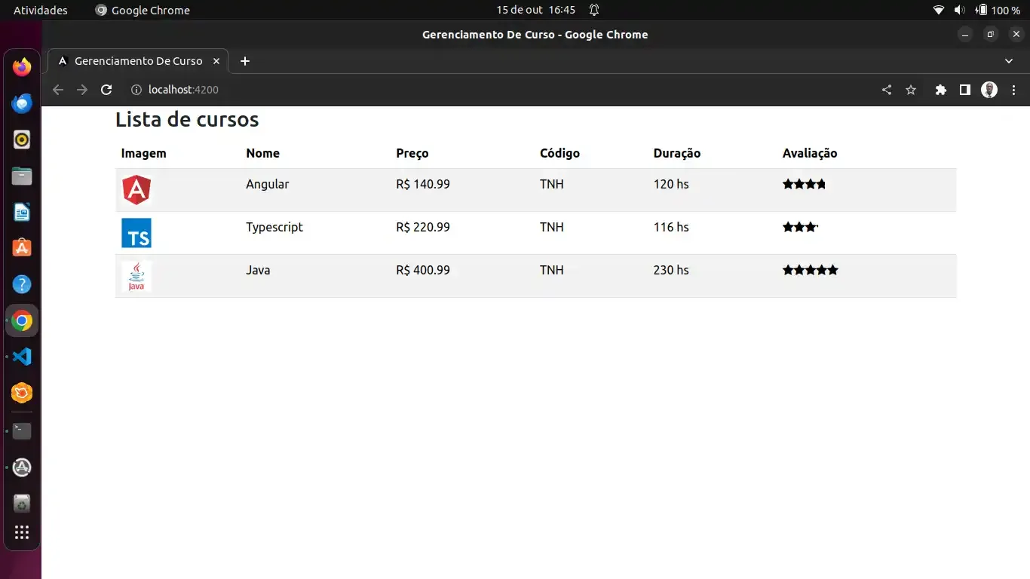
Task: Click the Angular course logo
Action: 136,190
